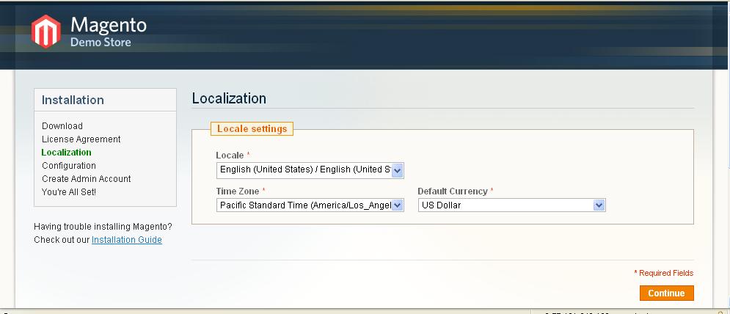730x314 pixels.
Task: Click the Locale settings legend label
Action: [252, 128]
